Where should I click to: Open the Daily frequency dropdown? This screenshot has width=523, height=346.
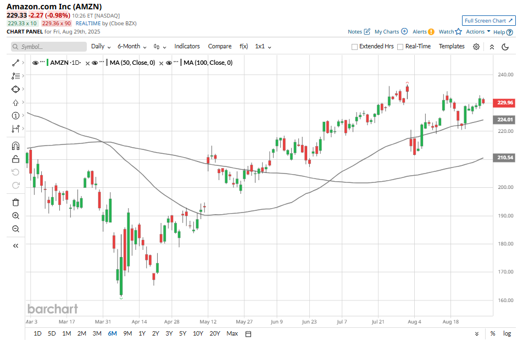coord(101,46)
